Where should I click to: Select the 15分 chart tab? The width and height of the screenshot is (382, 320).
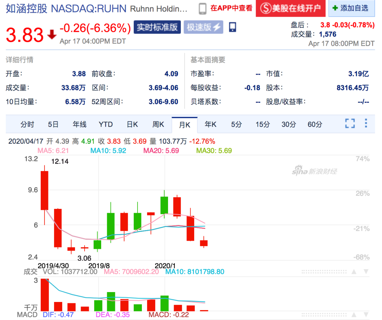point(262,124)
